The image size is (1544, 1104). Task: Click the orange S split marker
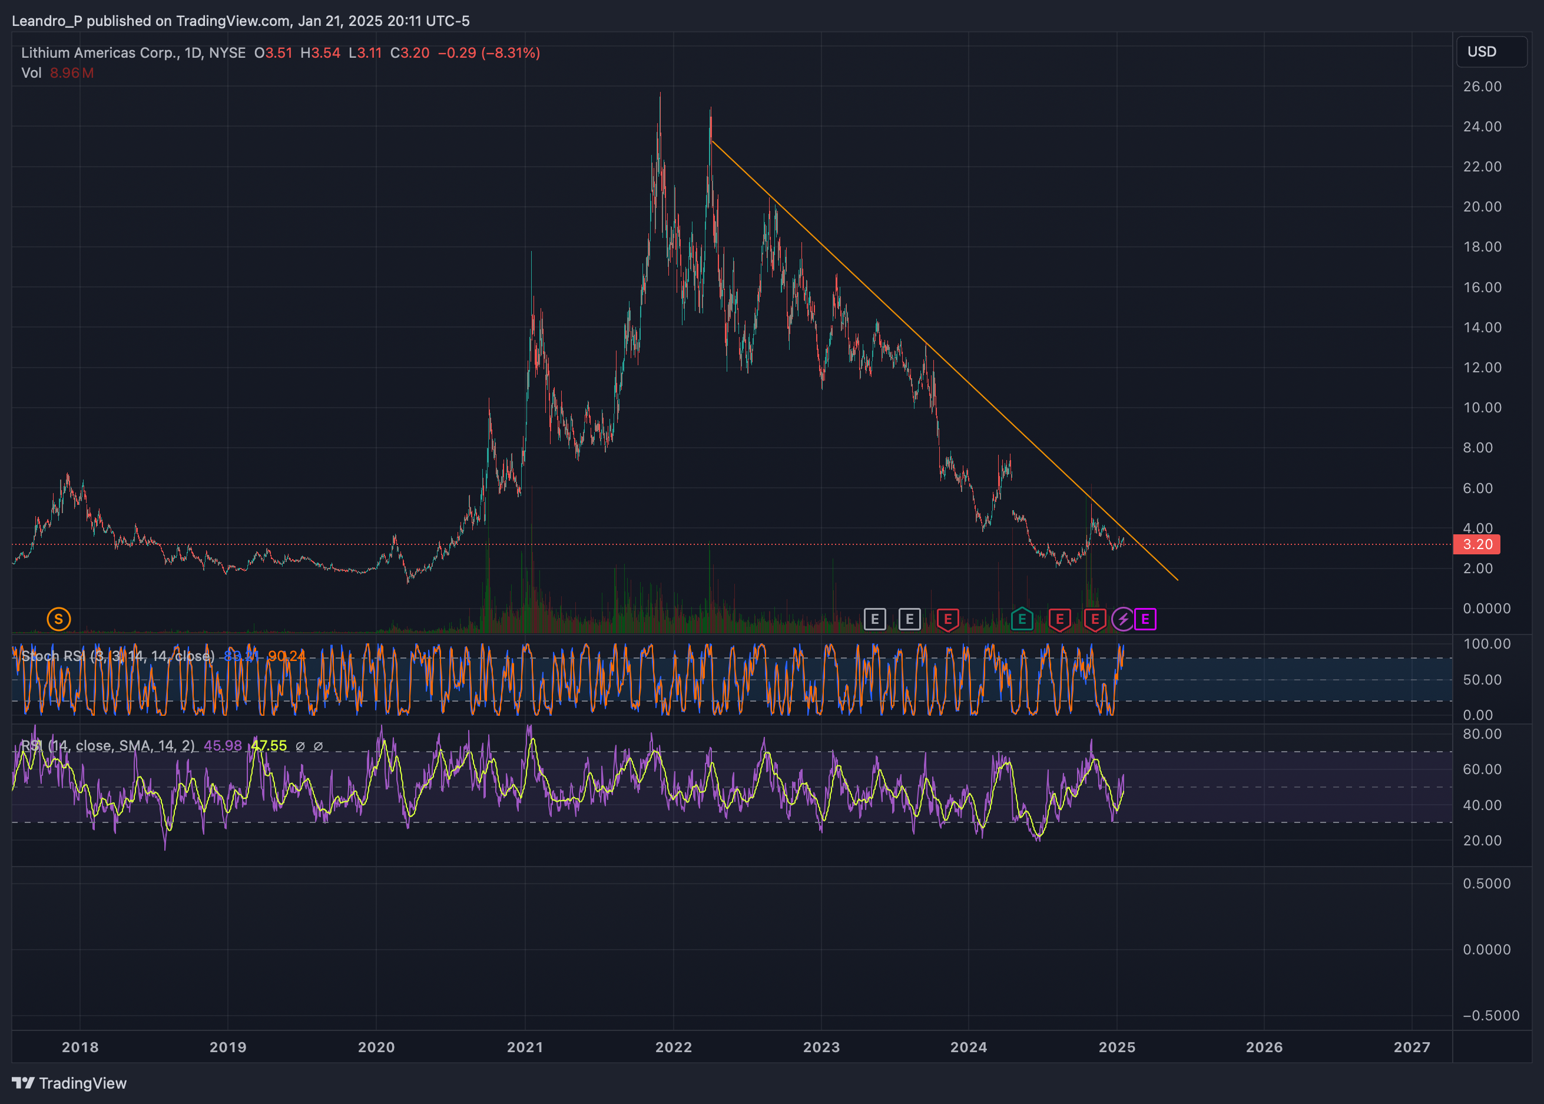tap(58, 619)
